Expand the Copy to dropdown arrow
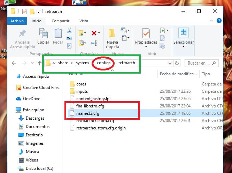The height and width of the screenshot is (173, 232). tap(85, 43)
